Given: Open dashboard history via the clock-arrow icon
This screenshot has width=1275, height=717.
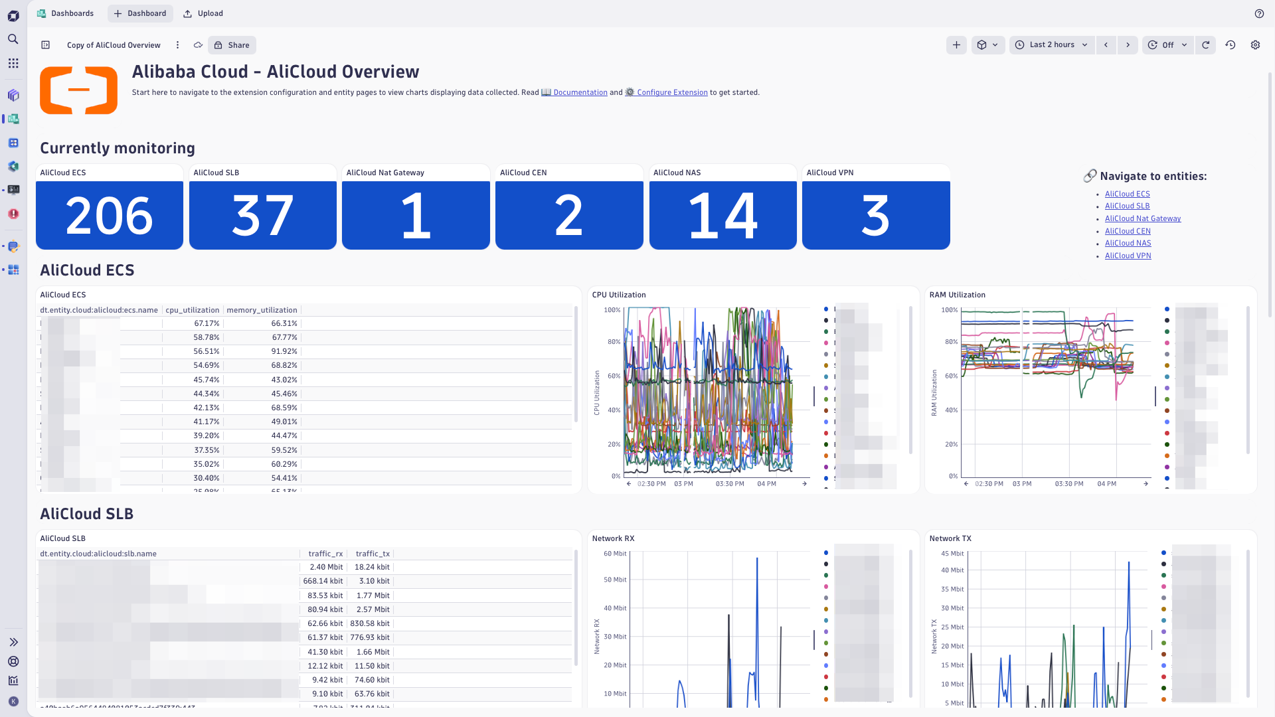Looking at the screenshot, I should click(x=1230, y=44).
